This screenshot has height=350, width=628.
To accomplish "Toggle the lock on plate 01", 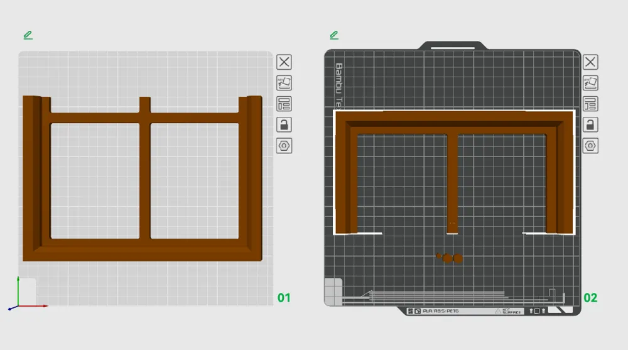I will (284, 124).
